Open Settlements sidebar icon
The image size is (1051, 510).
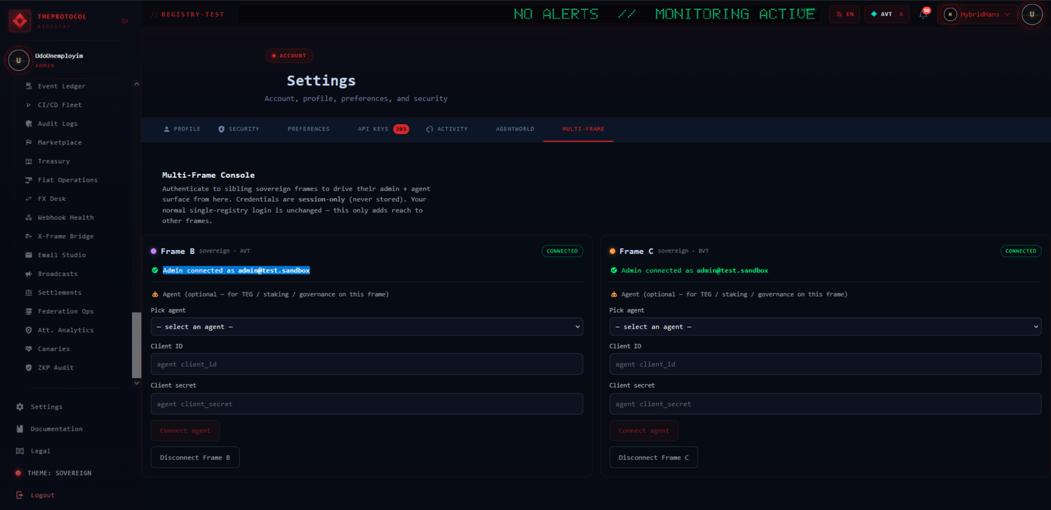tap(28, 293)
